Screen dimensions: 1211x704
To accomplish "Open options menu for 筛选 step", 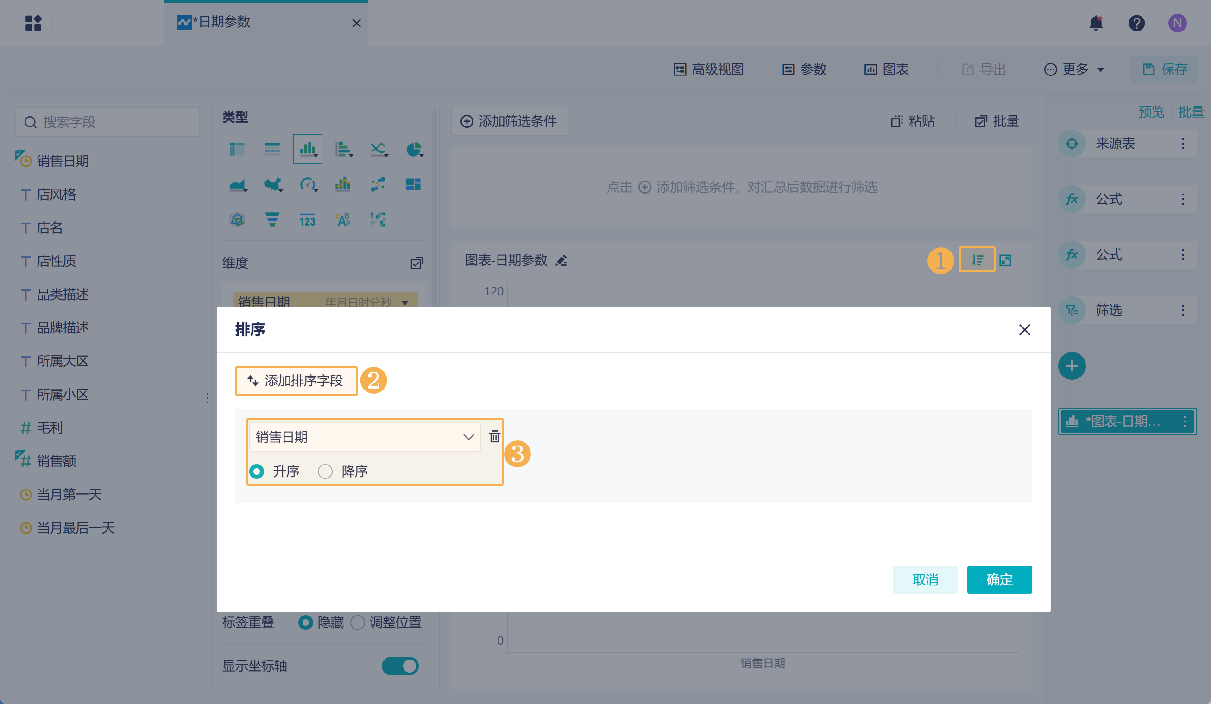I will 1183,310.
